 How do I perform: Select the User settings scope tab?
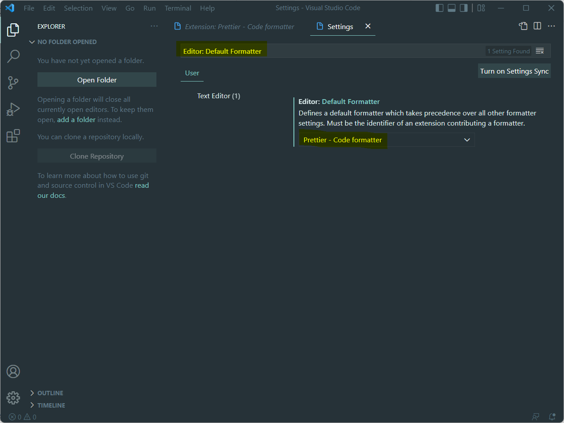[x=192, y=73]
